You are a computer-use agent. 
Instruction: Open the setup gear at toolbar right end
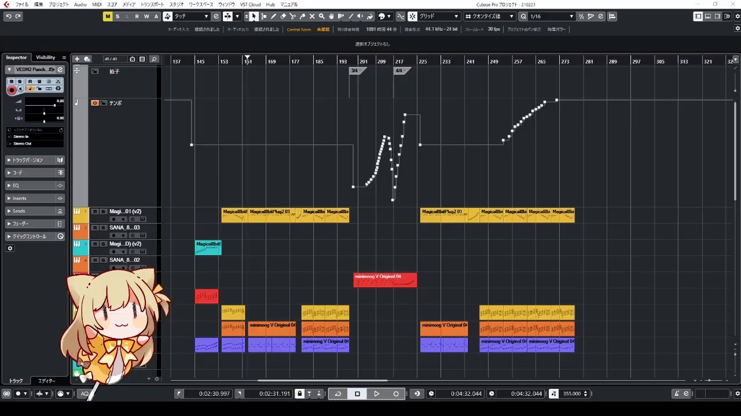[x=737, y=16]
